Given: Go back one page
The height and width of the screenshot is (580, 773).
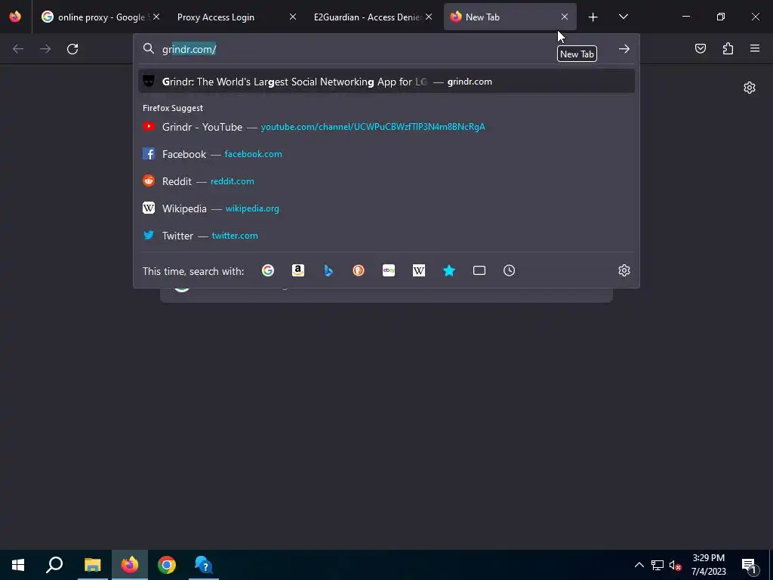Looking at the screenshot, I should tap(18, 49).
